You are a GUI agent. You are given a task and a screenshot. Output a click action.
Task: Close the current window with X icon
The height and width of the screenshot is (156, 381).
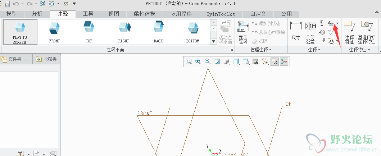(x=65, y=4)
